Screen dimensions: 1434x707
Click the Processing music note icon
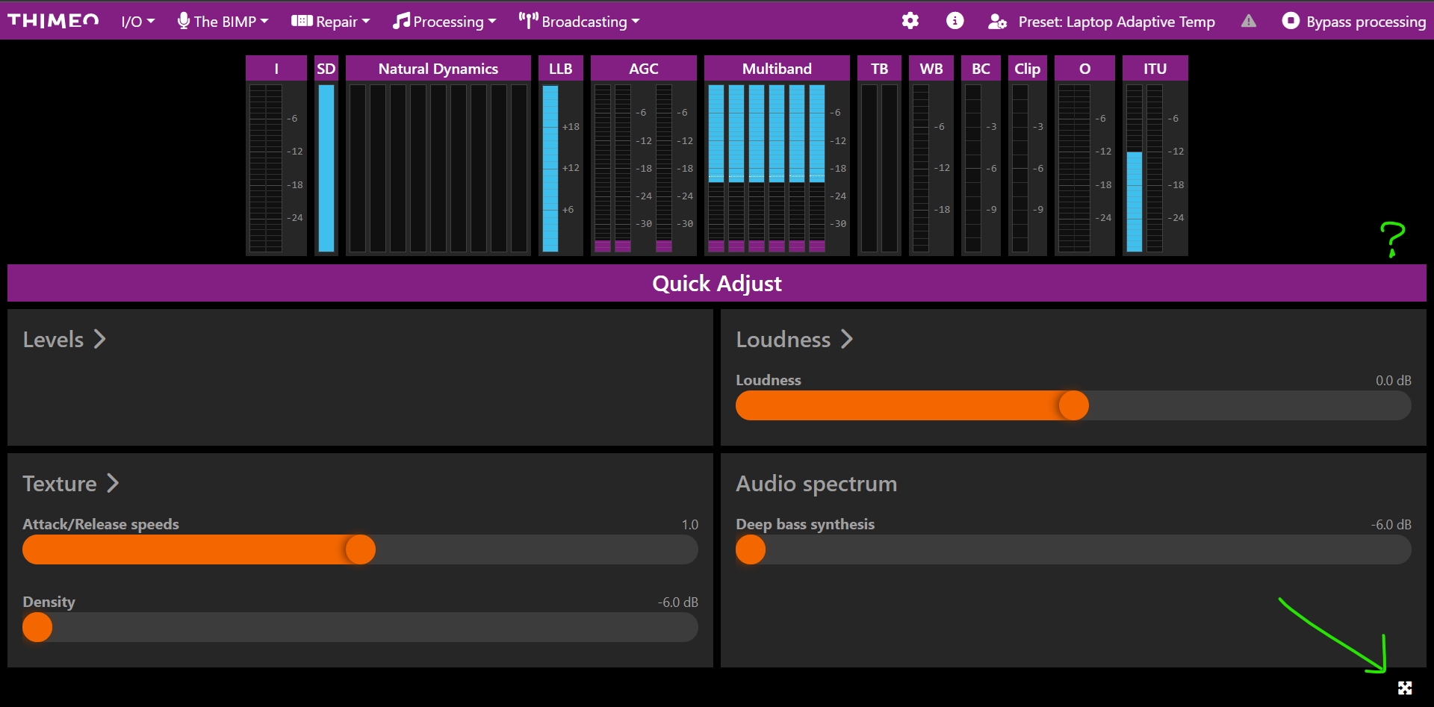[401, 21]
